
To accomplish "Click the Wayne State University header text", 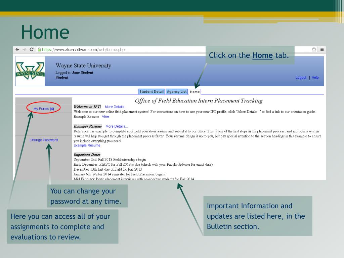I will coord(83,66).
